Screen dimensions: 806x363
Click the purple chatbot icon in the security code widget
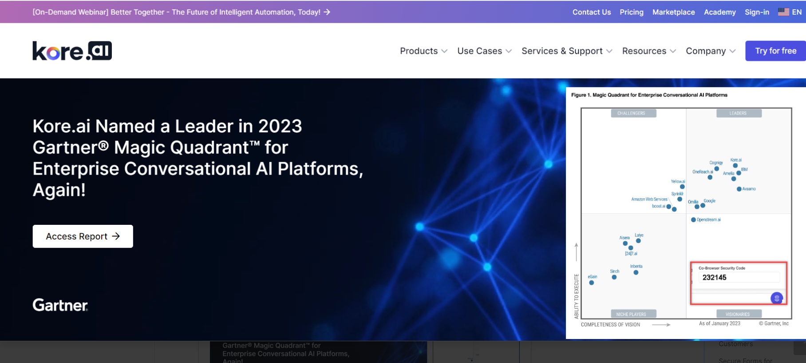click(x=776, y=298)
